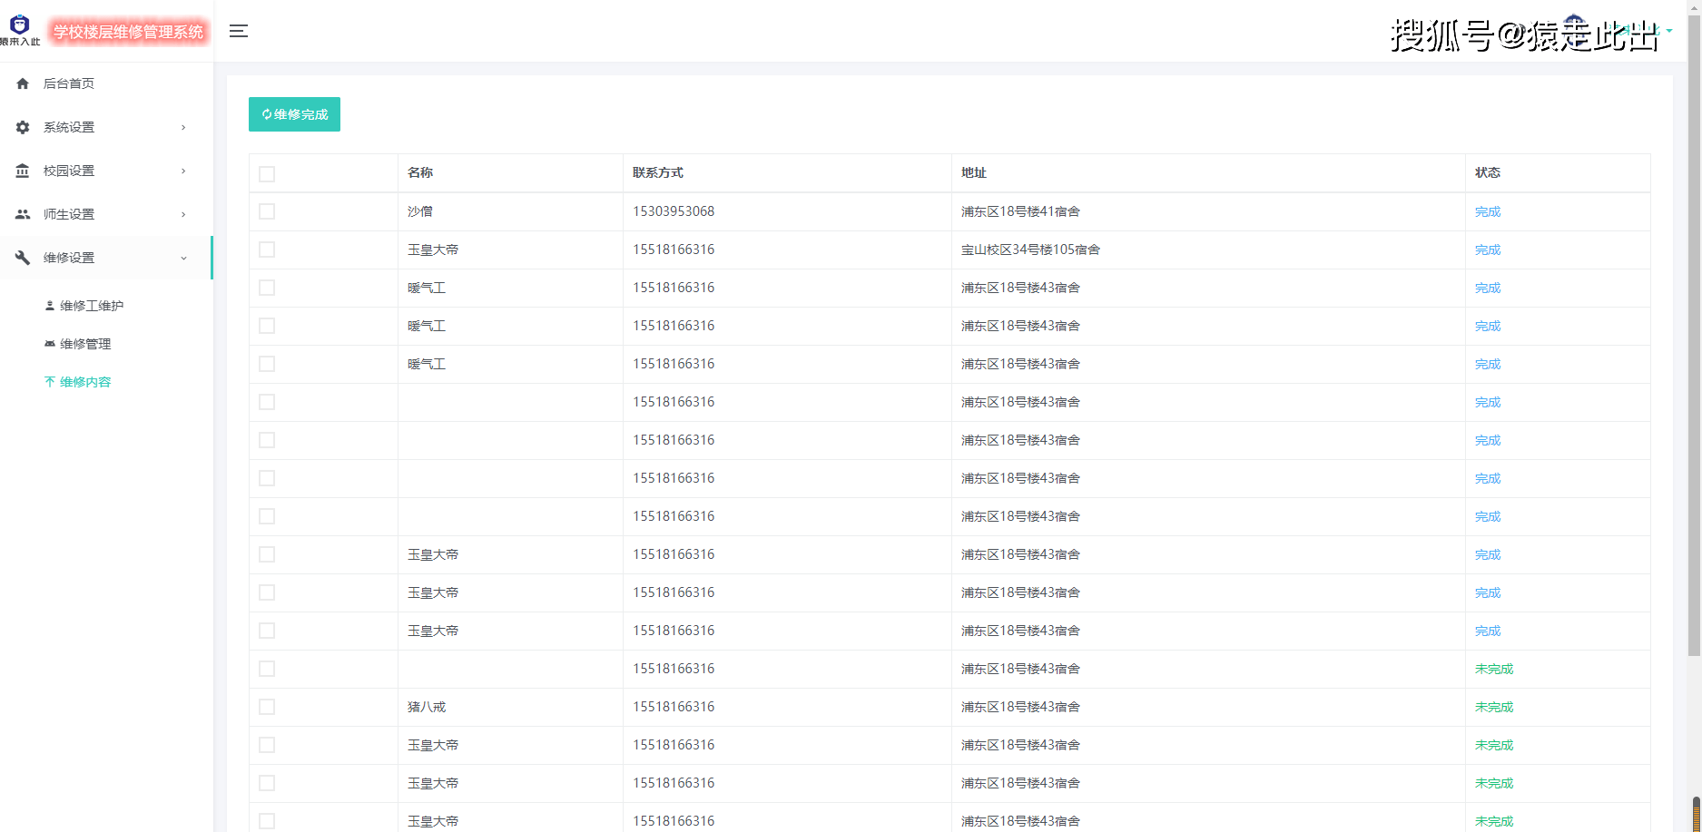Screen dimensions: 1702x832
Task: Click the icon beside 维修内容
Action: [50, 382]
